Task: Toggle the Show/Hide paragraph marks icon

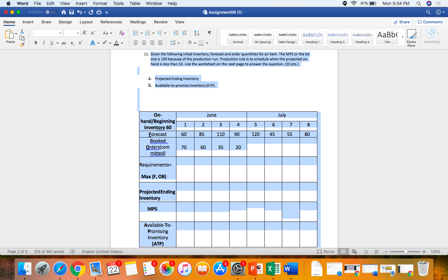Action: [x=209, y=33]
